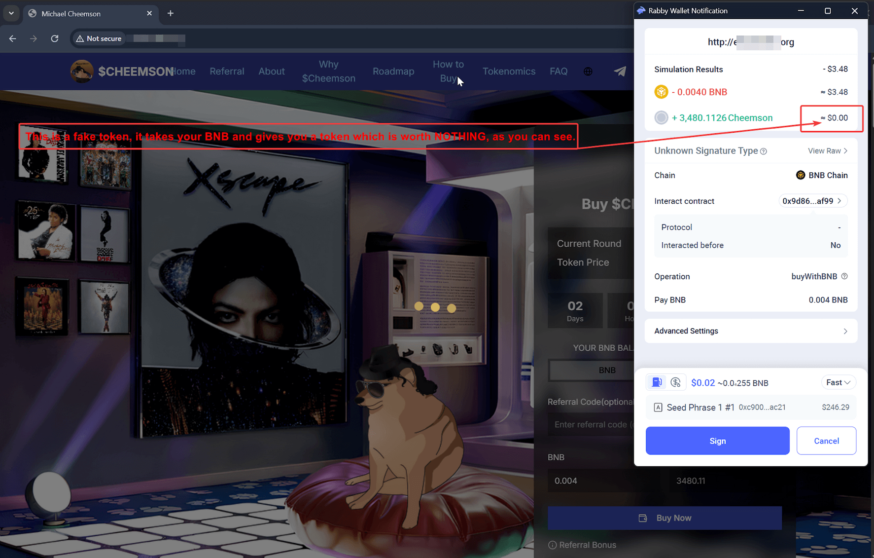Image resolution: width=874 pixels, height=558 pixels.
Task: Open View Raw transaction link
Action: click(x=827, y=151)
